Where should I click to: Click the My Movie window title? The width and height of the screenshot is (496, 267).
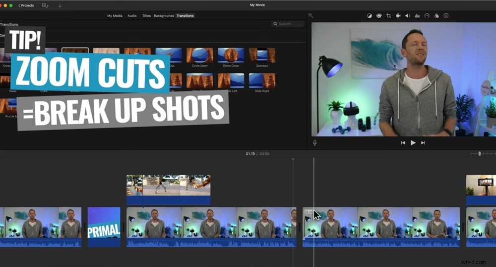click(x=257, y=5)
